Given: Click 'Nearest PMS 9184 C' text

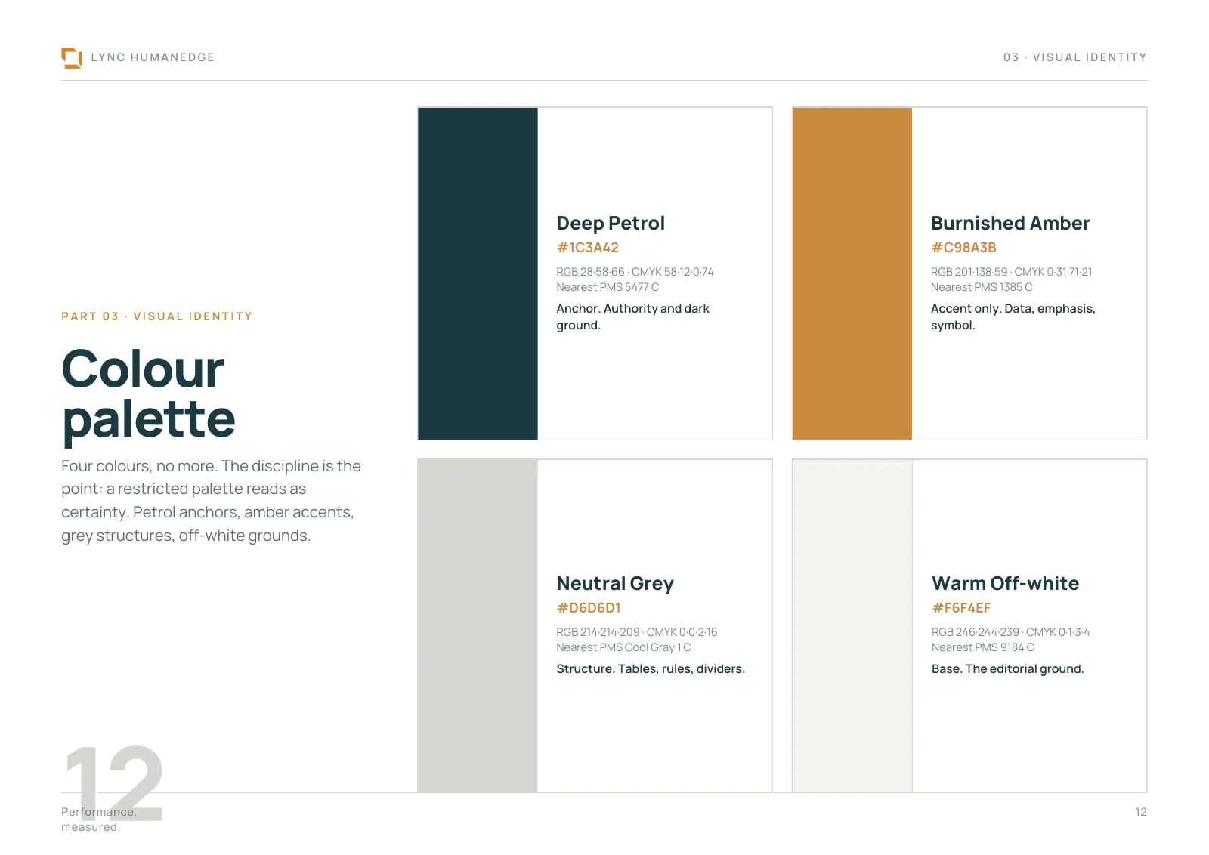Looking at the screenshot, I should pos(983,647).
